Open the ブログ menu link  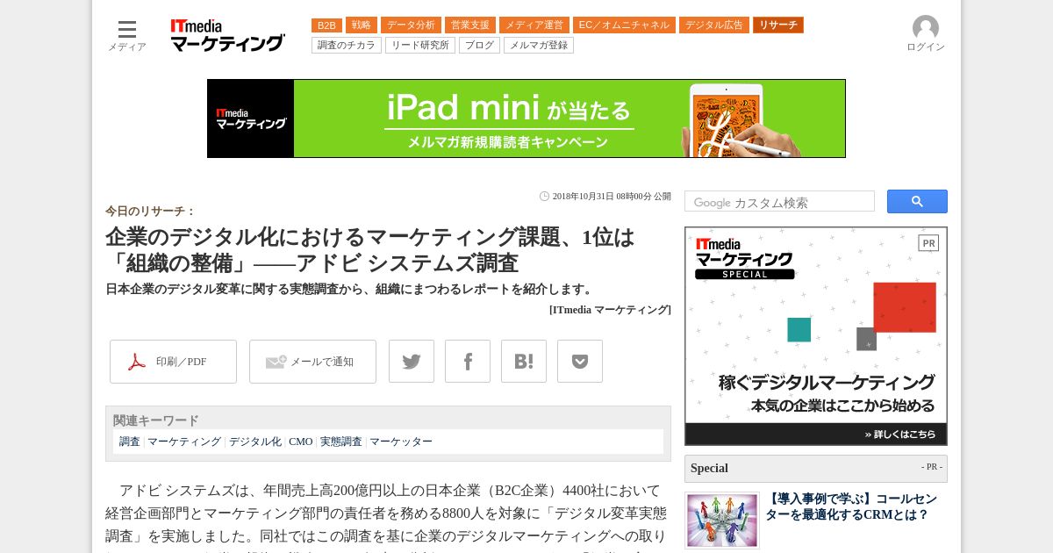pos(479,45)
